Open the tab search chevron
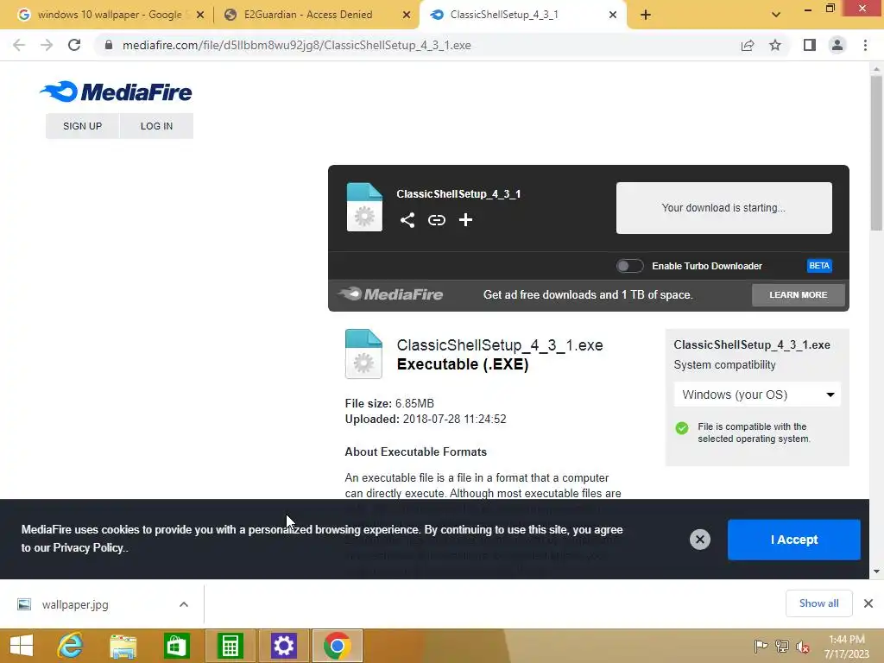Image resolution: width=884 pixels, height=663 pixels. coord(776,15)
